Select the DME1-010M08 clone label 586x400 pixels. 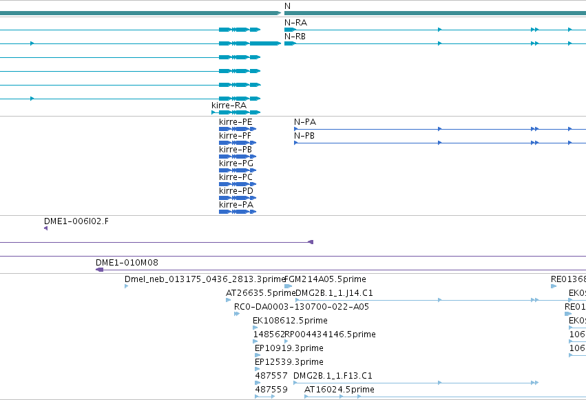pyautogui.click(x=127, y=263)
